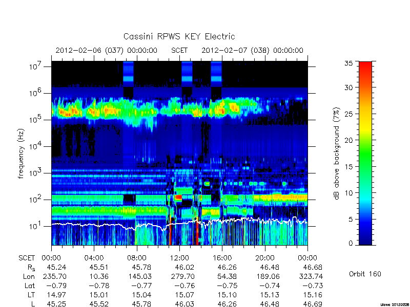
Task: Click the 08:00 time tick label
Action: coord(136,258)
